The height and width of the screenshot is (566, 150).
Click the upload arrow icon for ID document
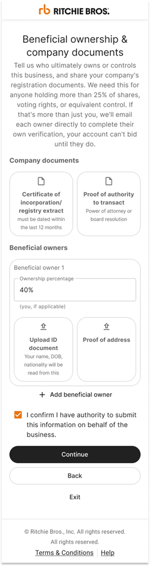click(43, 326)
